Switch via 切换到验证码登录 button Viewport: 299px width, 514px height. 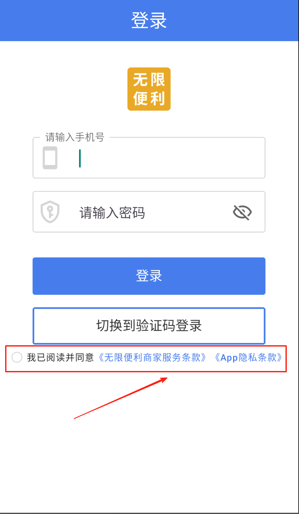149,326
